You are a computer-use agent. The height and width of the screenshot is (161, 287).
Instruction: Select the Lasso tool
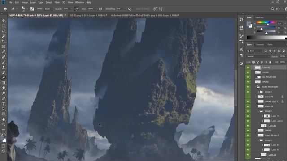click(x=4, y=31)
